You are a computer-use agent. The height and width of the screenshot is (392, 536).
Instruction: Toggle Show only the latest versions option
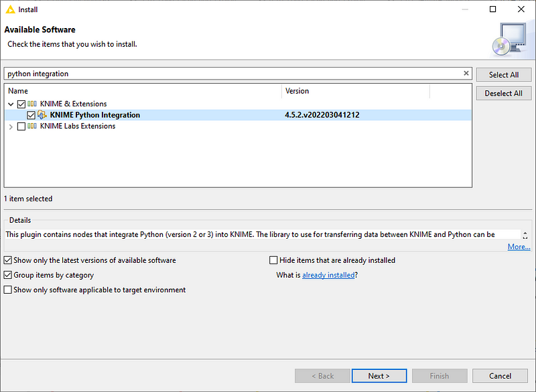pos(8,260)
